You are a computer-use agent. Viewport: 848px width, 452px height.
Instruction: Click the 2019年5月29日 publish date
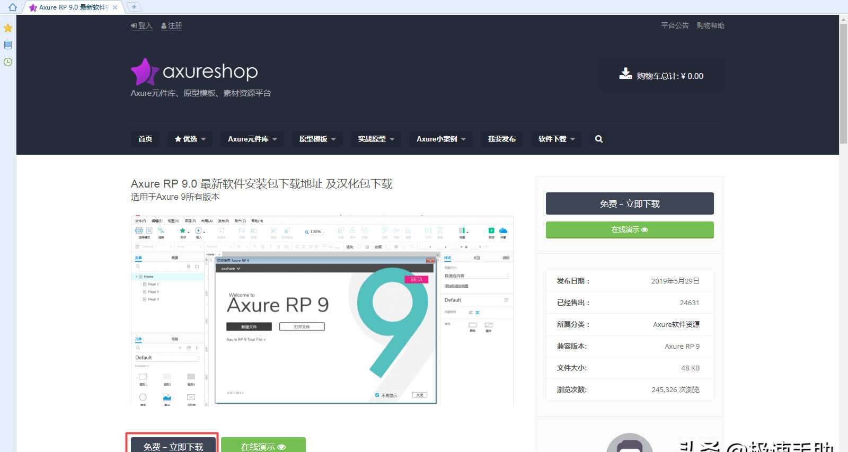675,281
